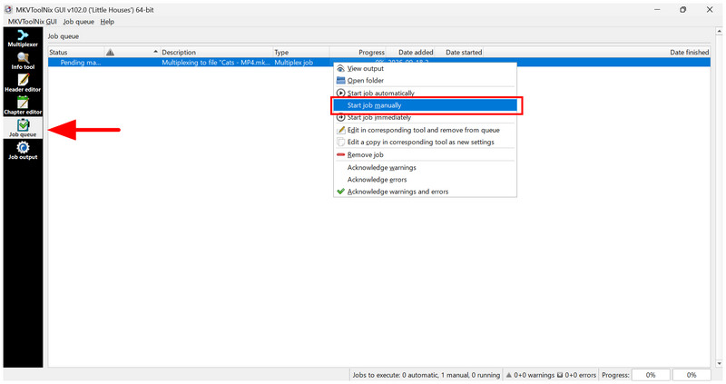Click the first 0% progress bar in status bar
726x384 pixels.
tap(651, 375)
